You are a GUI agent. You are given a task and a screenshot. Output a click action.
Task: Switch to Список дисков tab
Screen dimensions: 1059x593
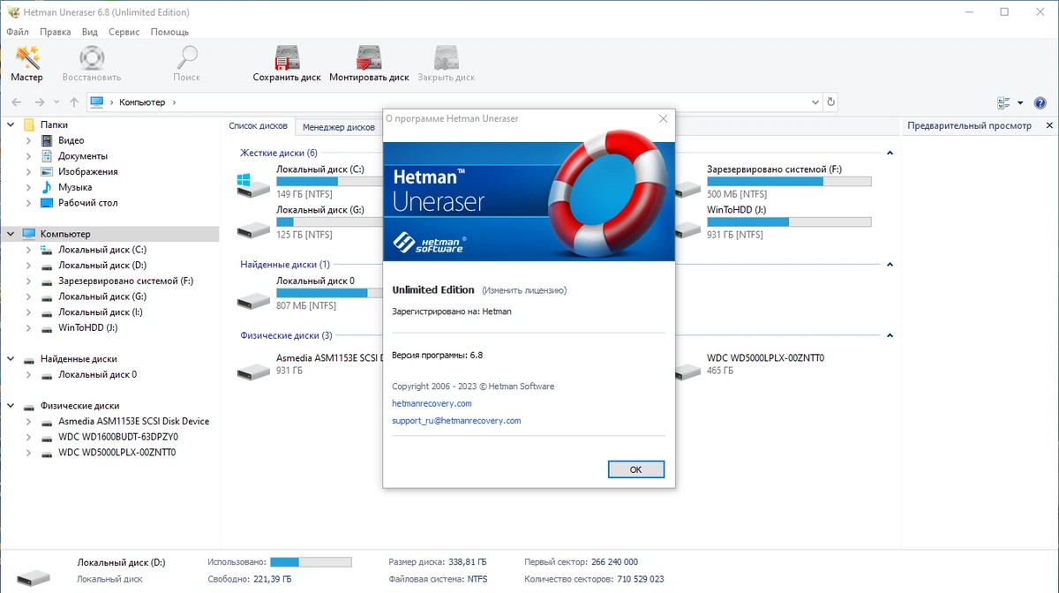click(x=259, y=126)
